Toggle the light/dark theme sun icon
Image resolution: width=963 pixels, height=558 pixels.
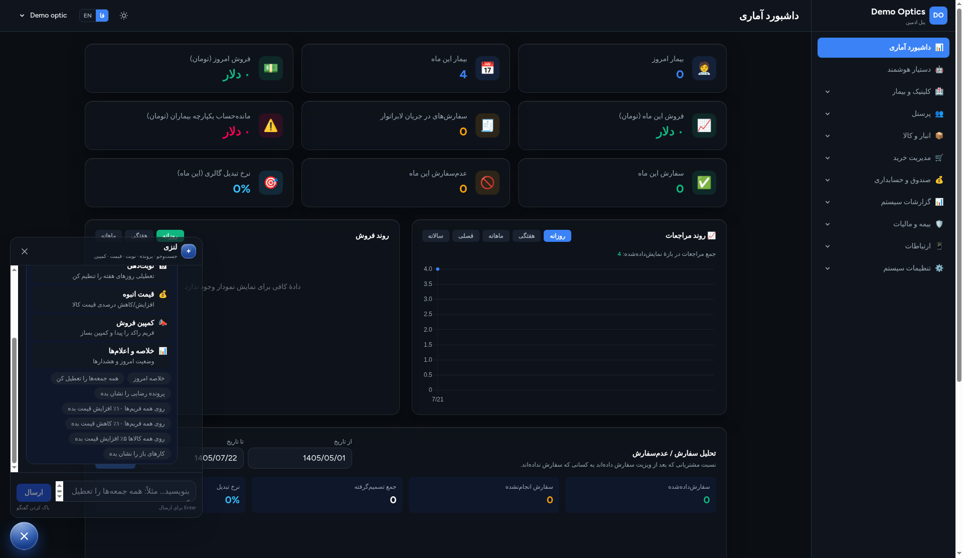tap(124, 16)
